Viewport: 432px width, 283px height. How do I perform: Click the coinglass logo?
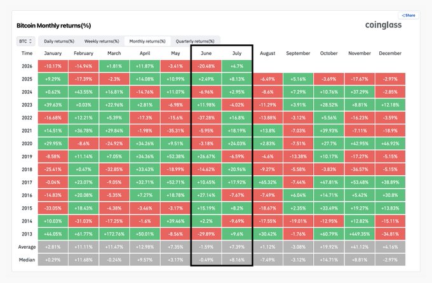tap(383, 25)
